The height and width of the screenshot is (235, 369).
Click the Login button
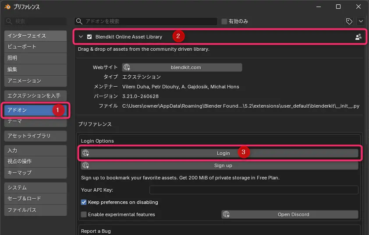[x=220, y=153]
